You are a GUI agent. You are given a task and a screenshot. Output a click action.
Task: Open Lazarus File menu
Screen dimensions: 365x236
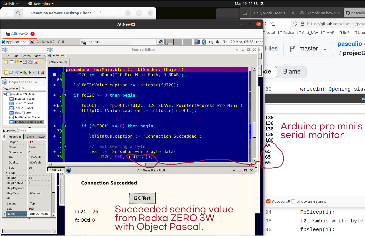tap(7, 56)
